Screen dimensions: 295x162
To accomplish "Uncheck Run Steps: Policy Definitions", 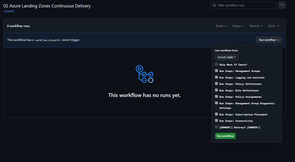I will point(216,84).
